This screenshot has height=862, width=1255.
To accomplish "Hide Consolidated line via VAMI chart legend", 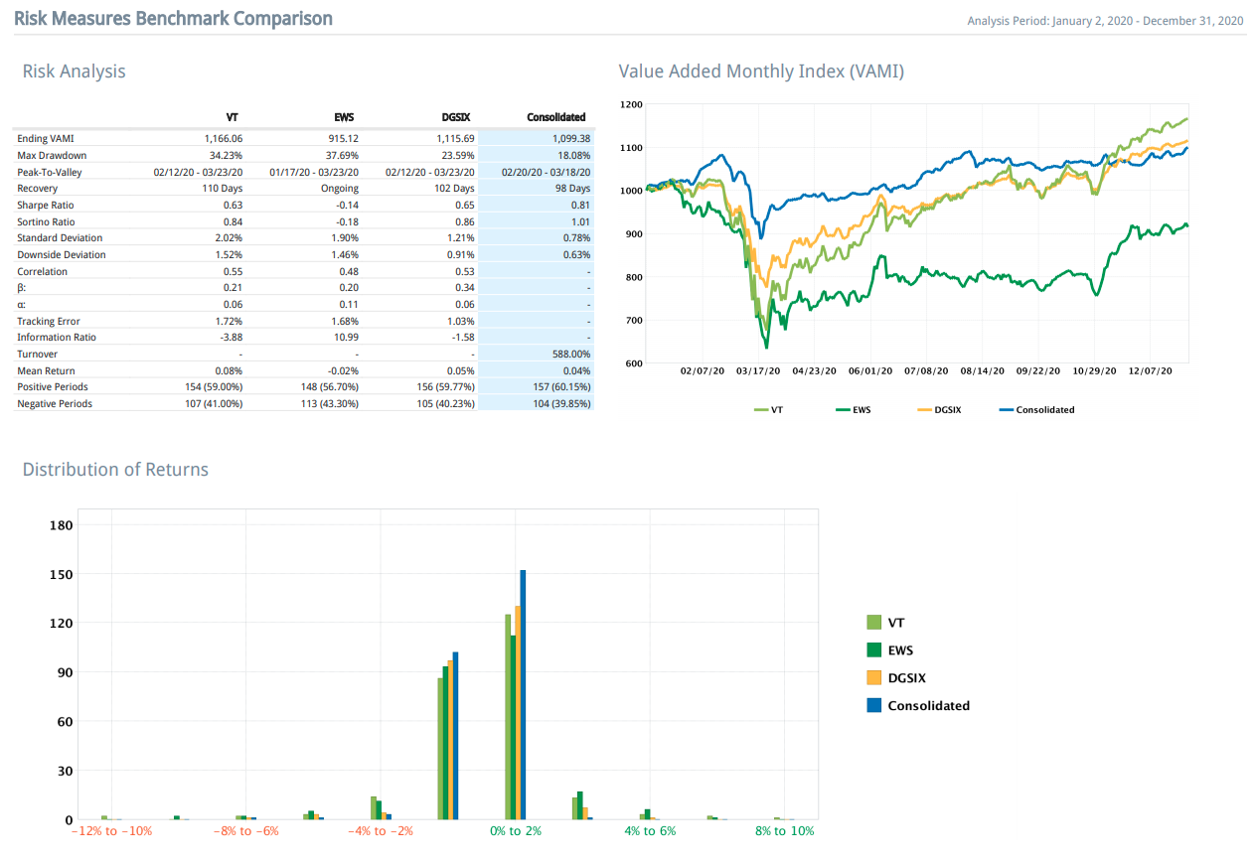I will 1036,409.
